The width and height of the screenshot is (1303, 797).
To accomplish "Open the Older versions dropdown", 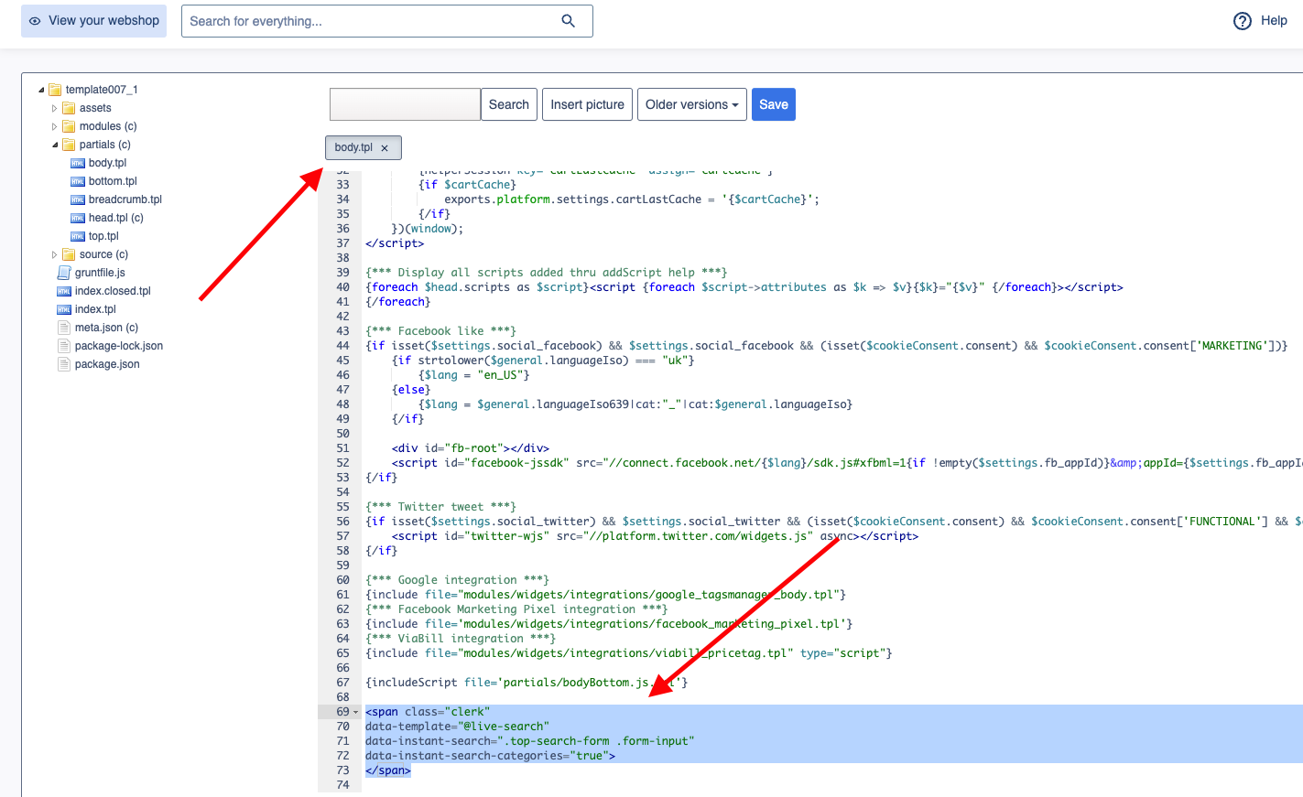I will (x=691, y=103).
